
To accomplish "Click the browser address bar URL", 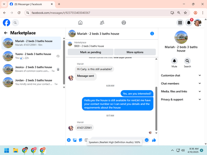I will click(61, 13).
